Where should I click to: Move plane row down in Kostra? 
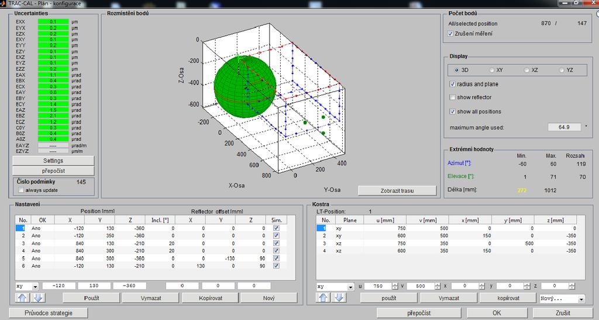339,297
